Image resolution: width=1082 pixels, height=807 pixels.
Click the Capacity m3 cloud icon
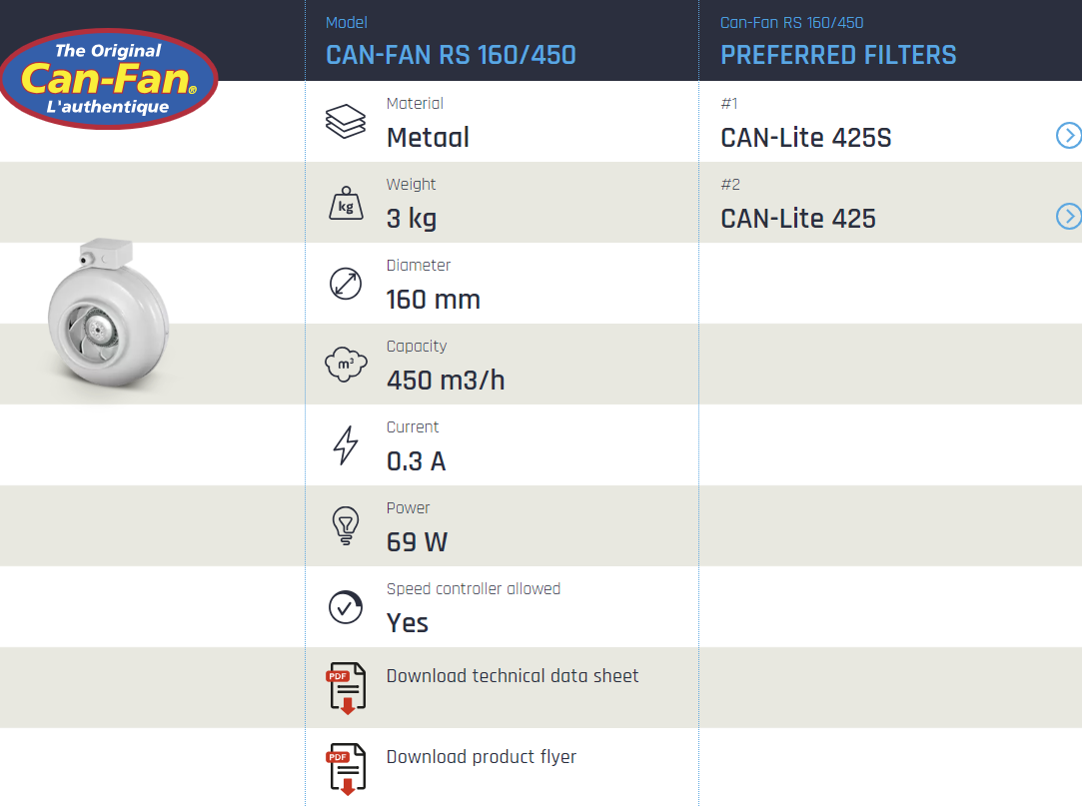(x=346, y=365)
